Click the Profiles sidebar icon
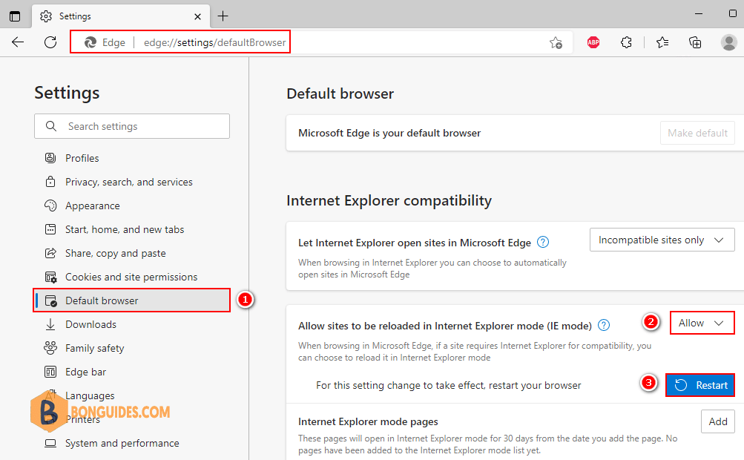Viewport: 744px width, 460px height. coord(50,157)
